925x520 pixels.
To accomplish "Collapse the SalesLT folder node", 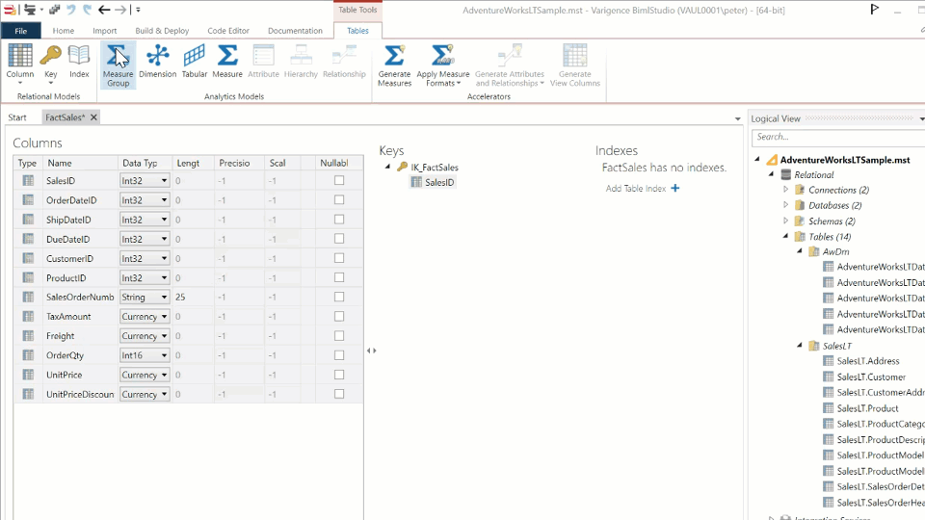I will pyautogui.click(x=800, y=346).
